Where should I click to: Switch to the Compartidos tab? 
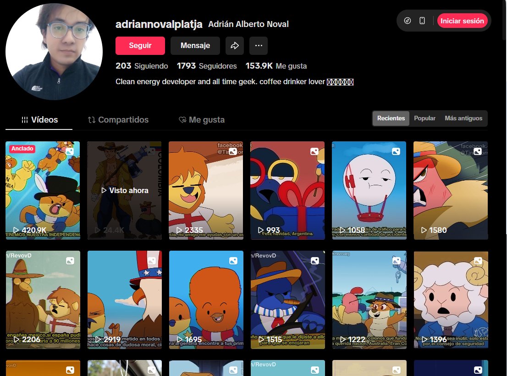118,120
